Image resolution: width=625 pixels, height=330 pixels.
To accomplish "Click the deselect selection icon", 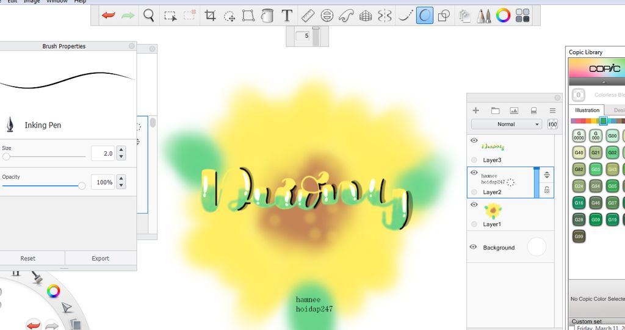I will point(189,15).
